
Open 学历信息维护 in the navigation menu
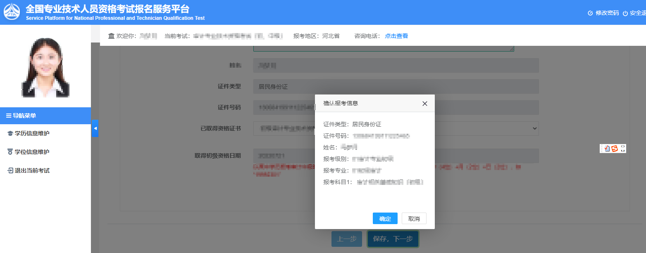tap(32, 133)
